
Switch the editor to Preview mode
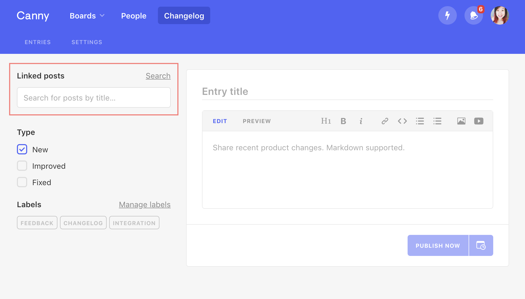point(257,121)
